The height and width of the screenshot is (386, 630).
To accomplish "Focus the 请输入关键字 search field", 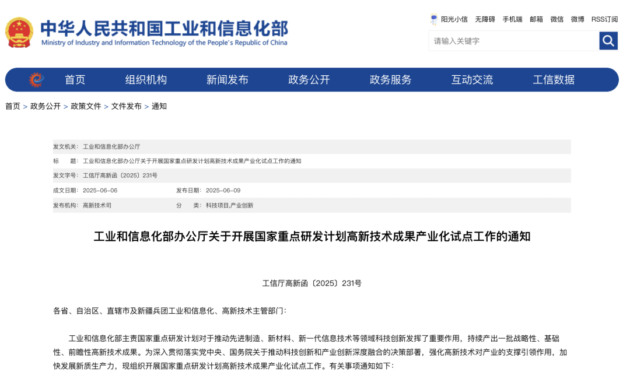I will coord(514,41).
